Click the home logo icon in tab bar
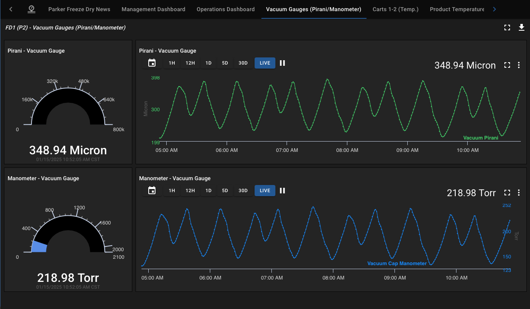The height and width of the screenshot is (309, 530). (31, 9)
